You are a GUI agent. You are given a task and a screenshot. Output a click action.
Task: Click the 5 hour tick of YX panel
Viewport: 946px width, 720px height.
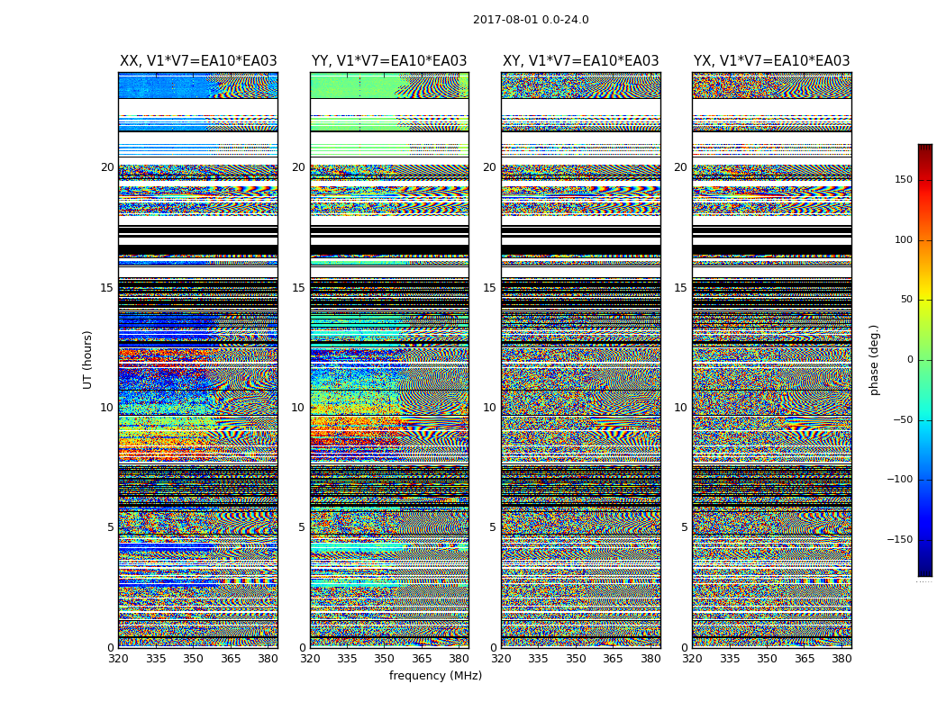pos(685,527)
